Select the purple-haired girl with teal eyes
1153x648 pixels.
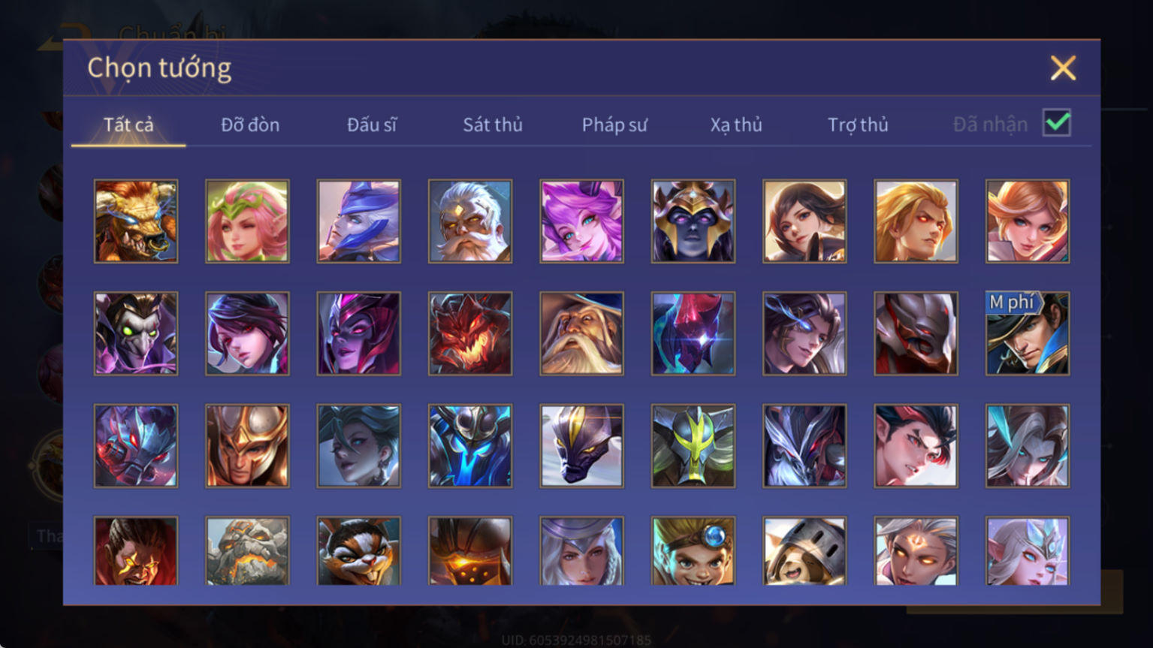coord(581,222)
